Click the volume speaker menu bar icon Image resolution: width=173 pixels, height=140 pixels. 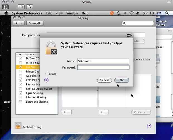pos(138,13)
